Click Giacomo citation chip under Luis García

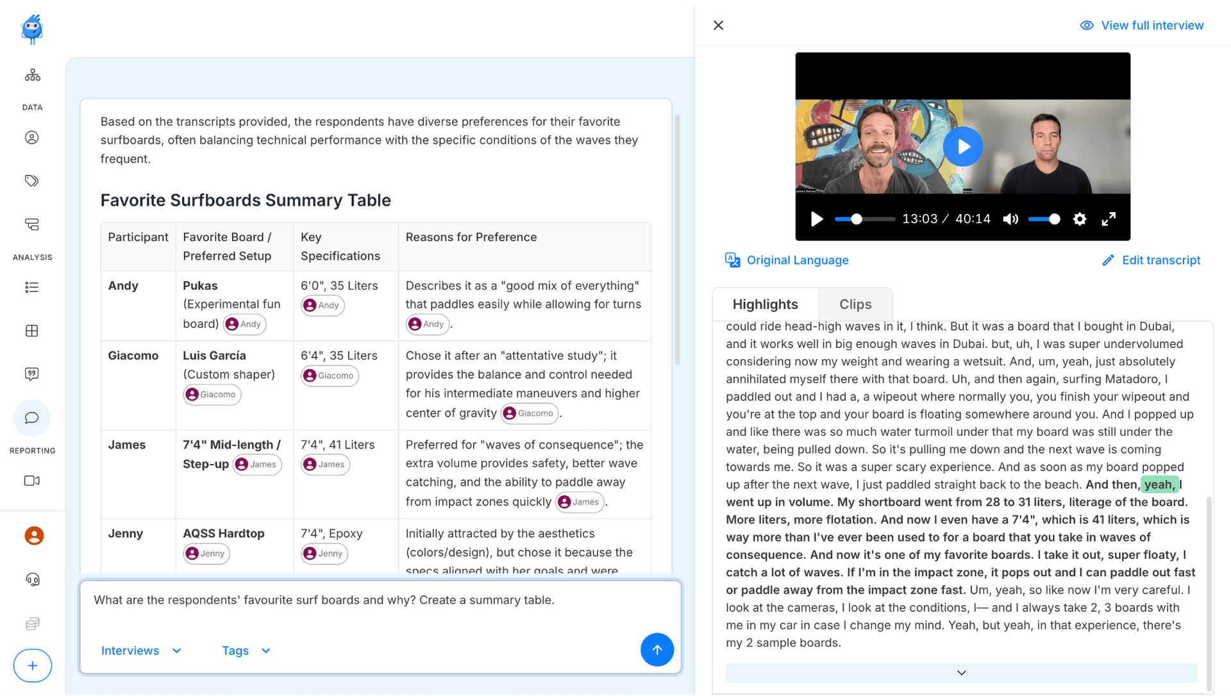click(212, 395)
